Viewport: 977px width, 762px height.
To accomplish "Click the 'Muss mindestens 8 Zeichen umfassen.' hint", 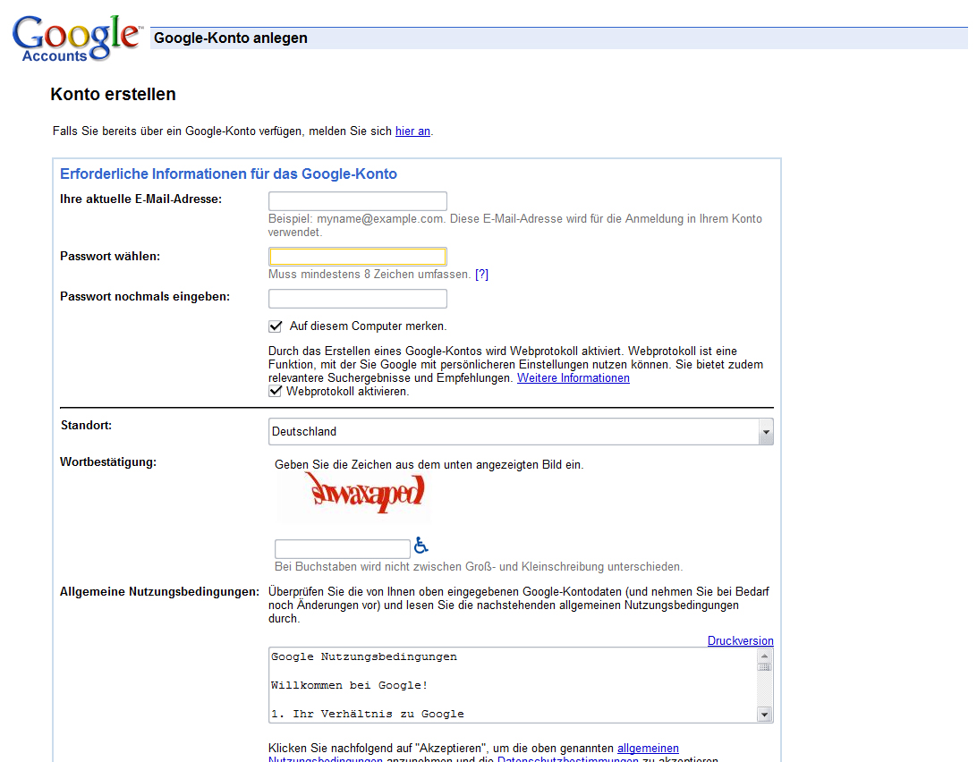I will [x=370, y=275].
